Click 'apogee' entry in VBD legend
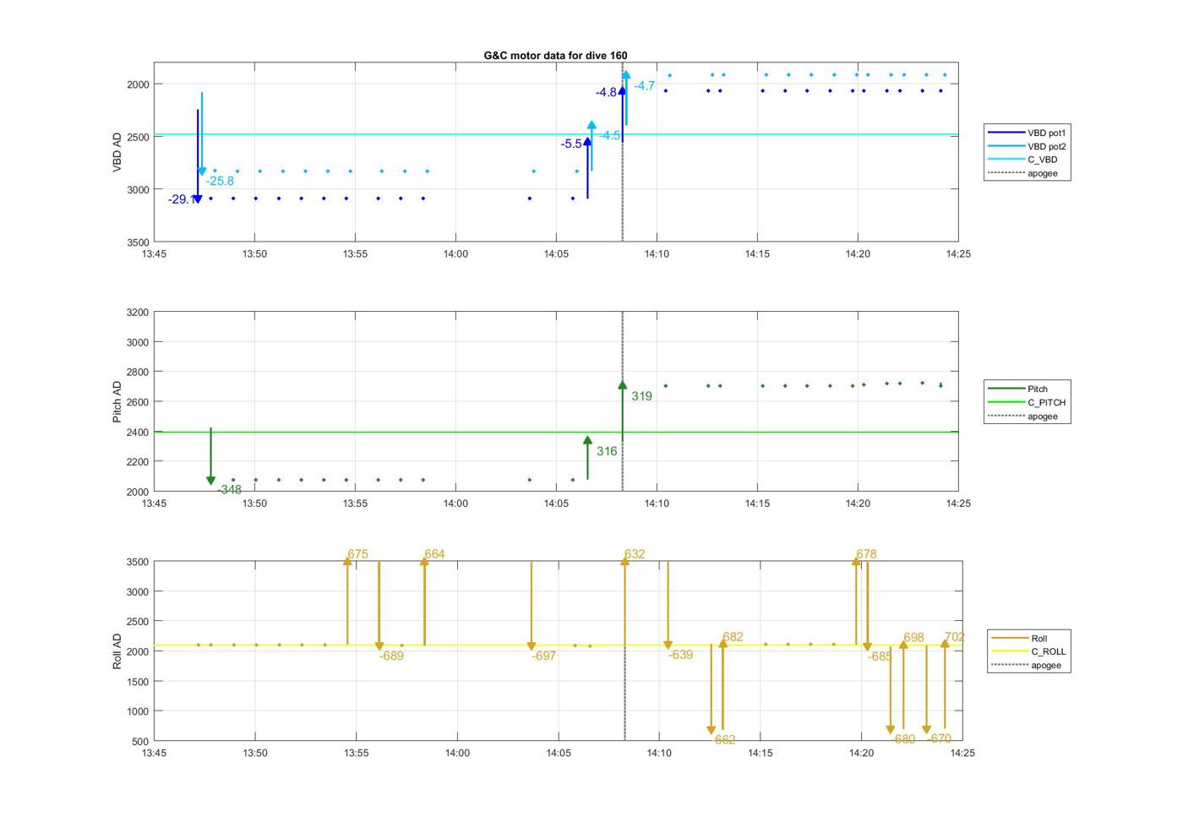Screen dimensions: 1183x833 click(x=1022, y=173)
